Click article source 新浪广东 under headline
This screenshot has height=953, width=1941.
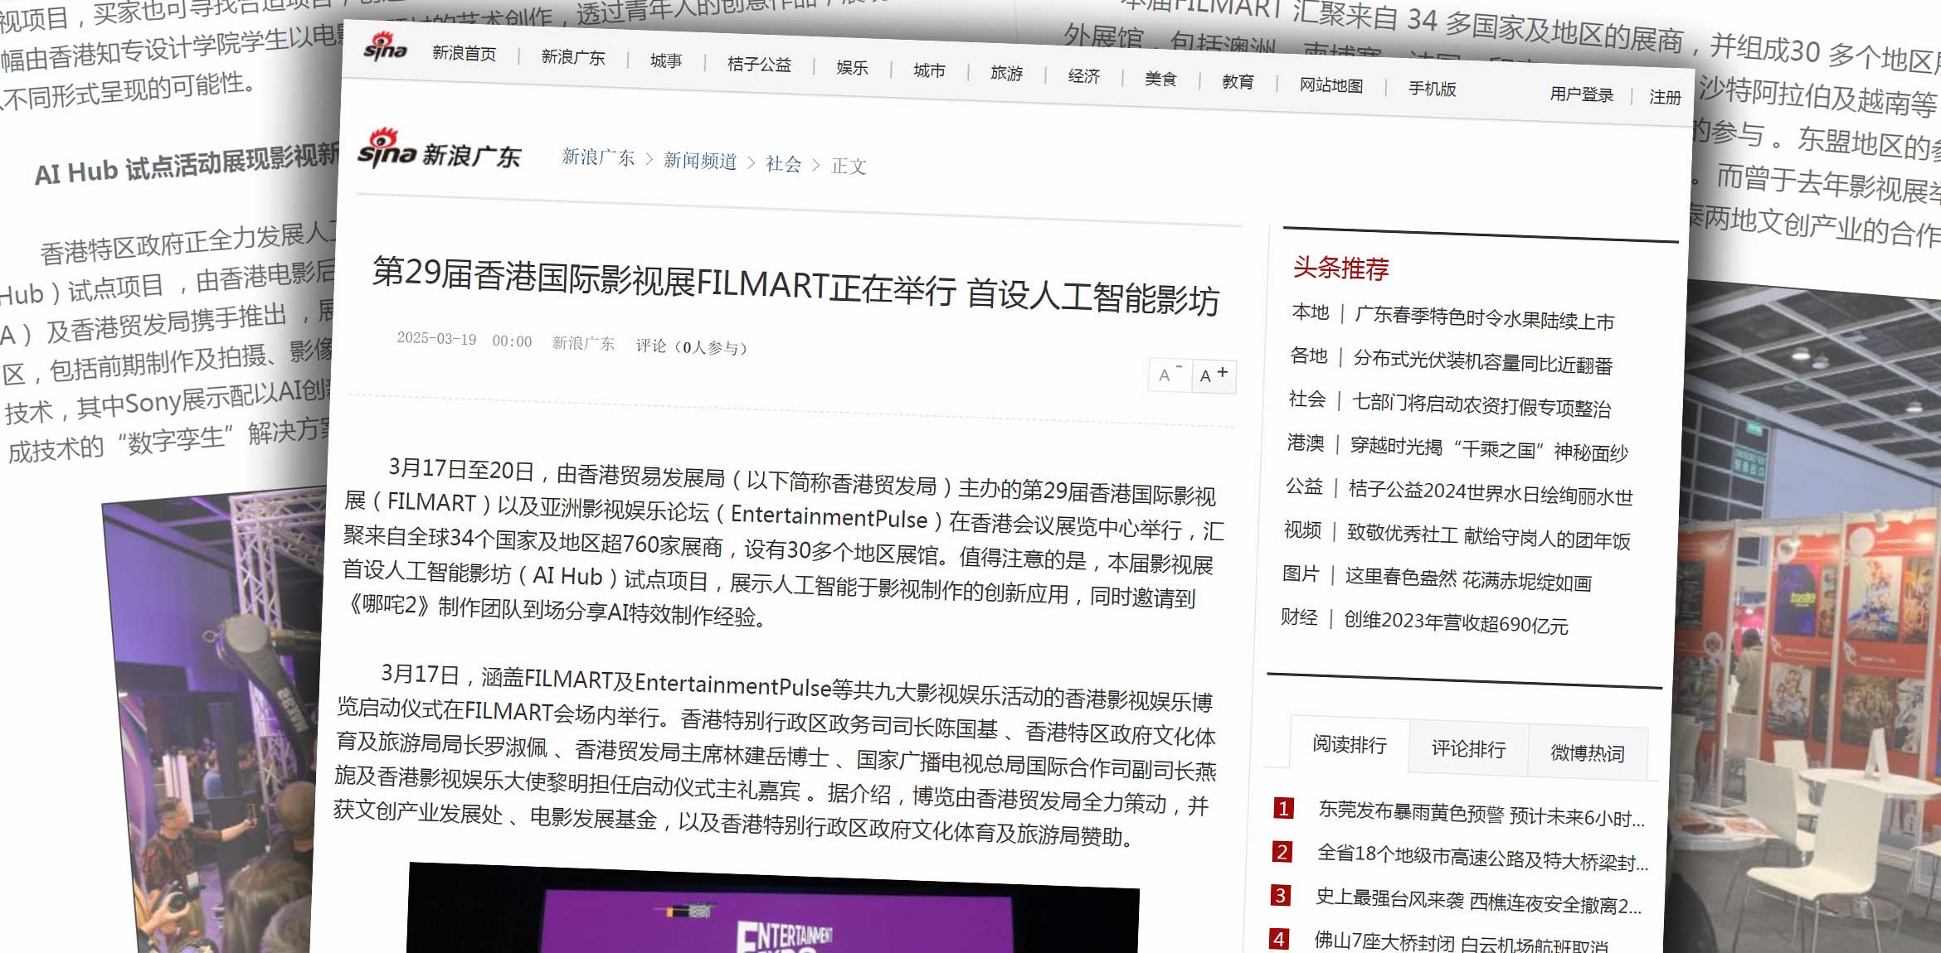[583, 342]
